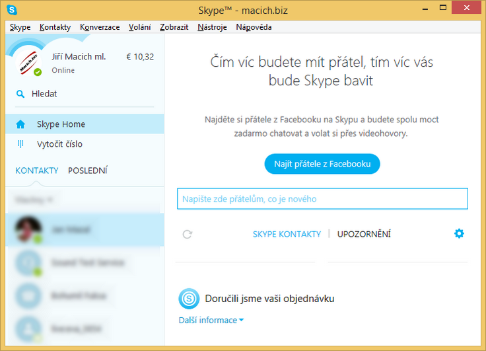
Task: Click the Skype logo in title bar
Action: coord(12,11)
